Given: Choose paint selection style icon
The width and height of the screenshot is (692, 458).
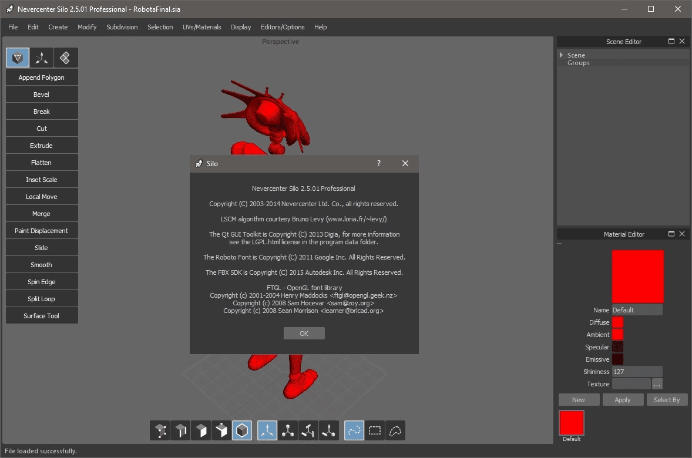Looking at the screenshot, I should (354, 430).
